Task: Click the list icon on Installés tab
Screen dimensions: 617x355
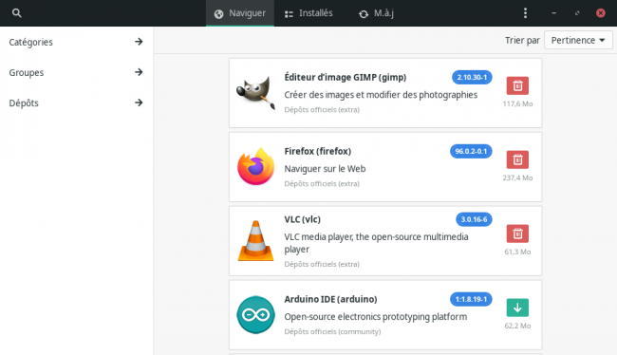Action: tap(289, 14)
